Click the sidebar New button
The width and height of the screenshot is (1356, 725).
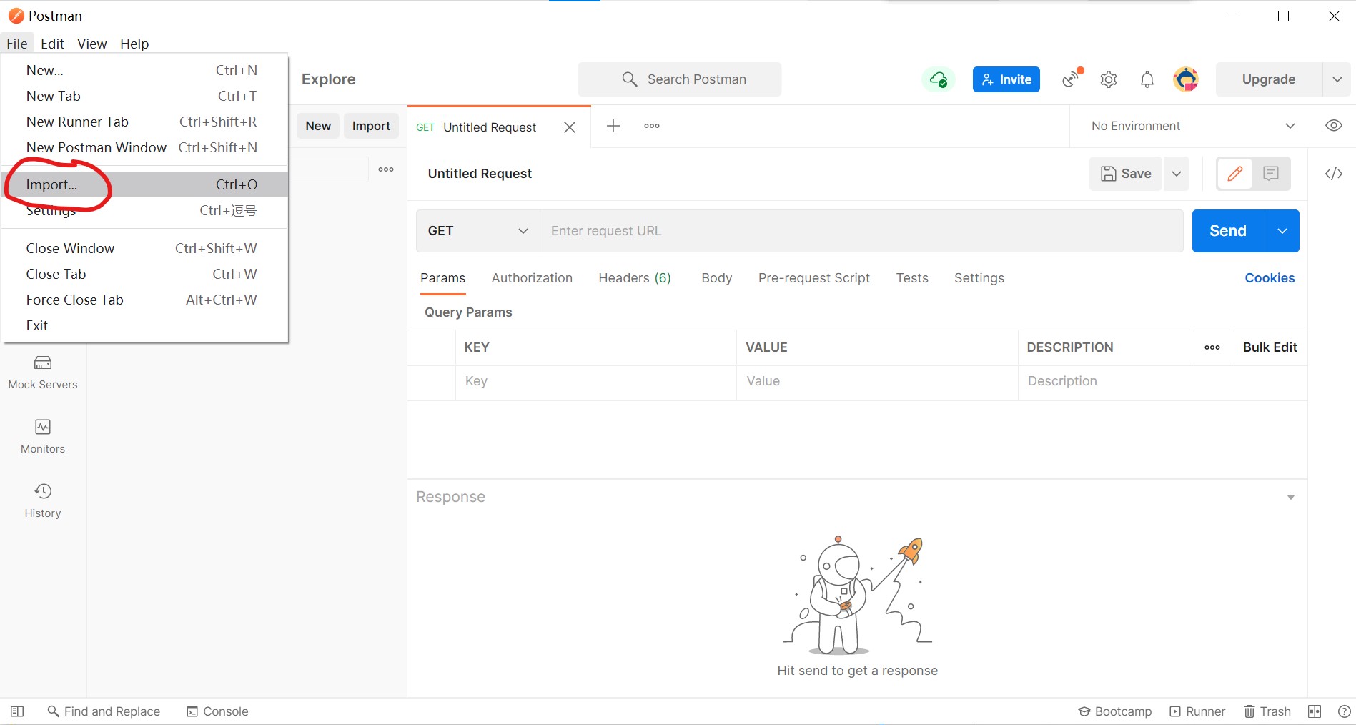(318, 126)
